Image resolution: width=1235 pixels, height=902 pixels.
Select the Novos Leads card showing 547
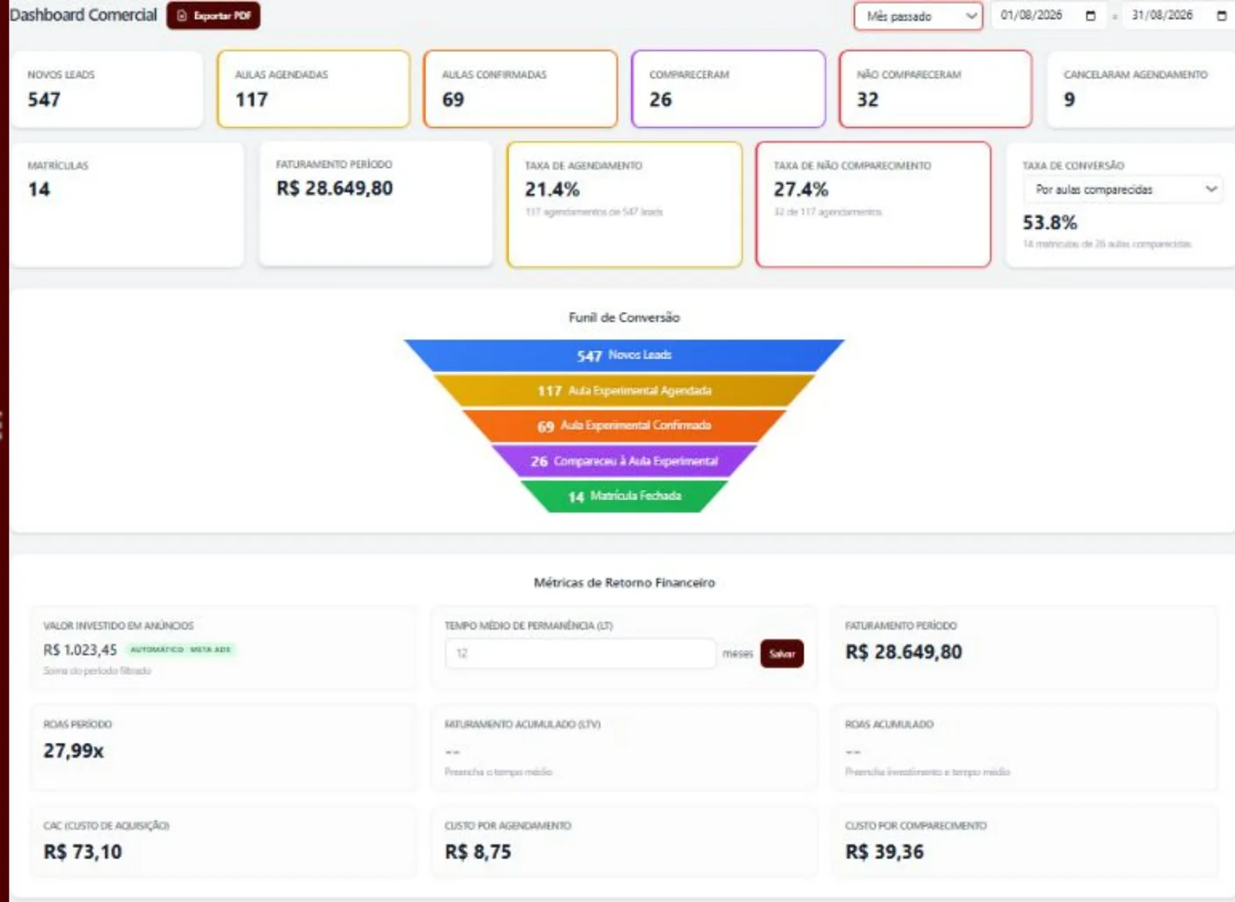[x=106, y=89]
